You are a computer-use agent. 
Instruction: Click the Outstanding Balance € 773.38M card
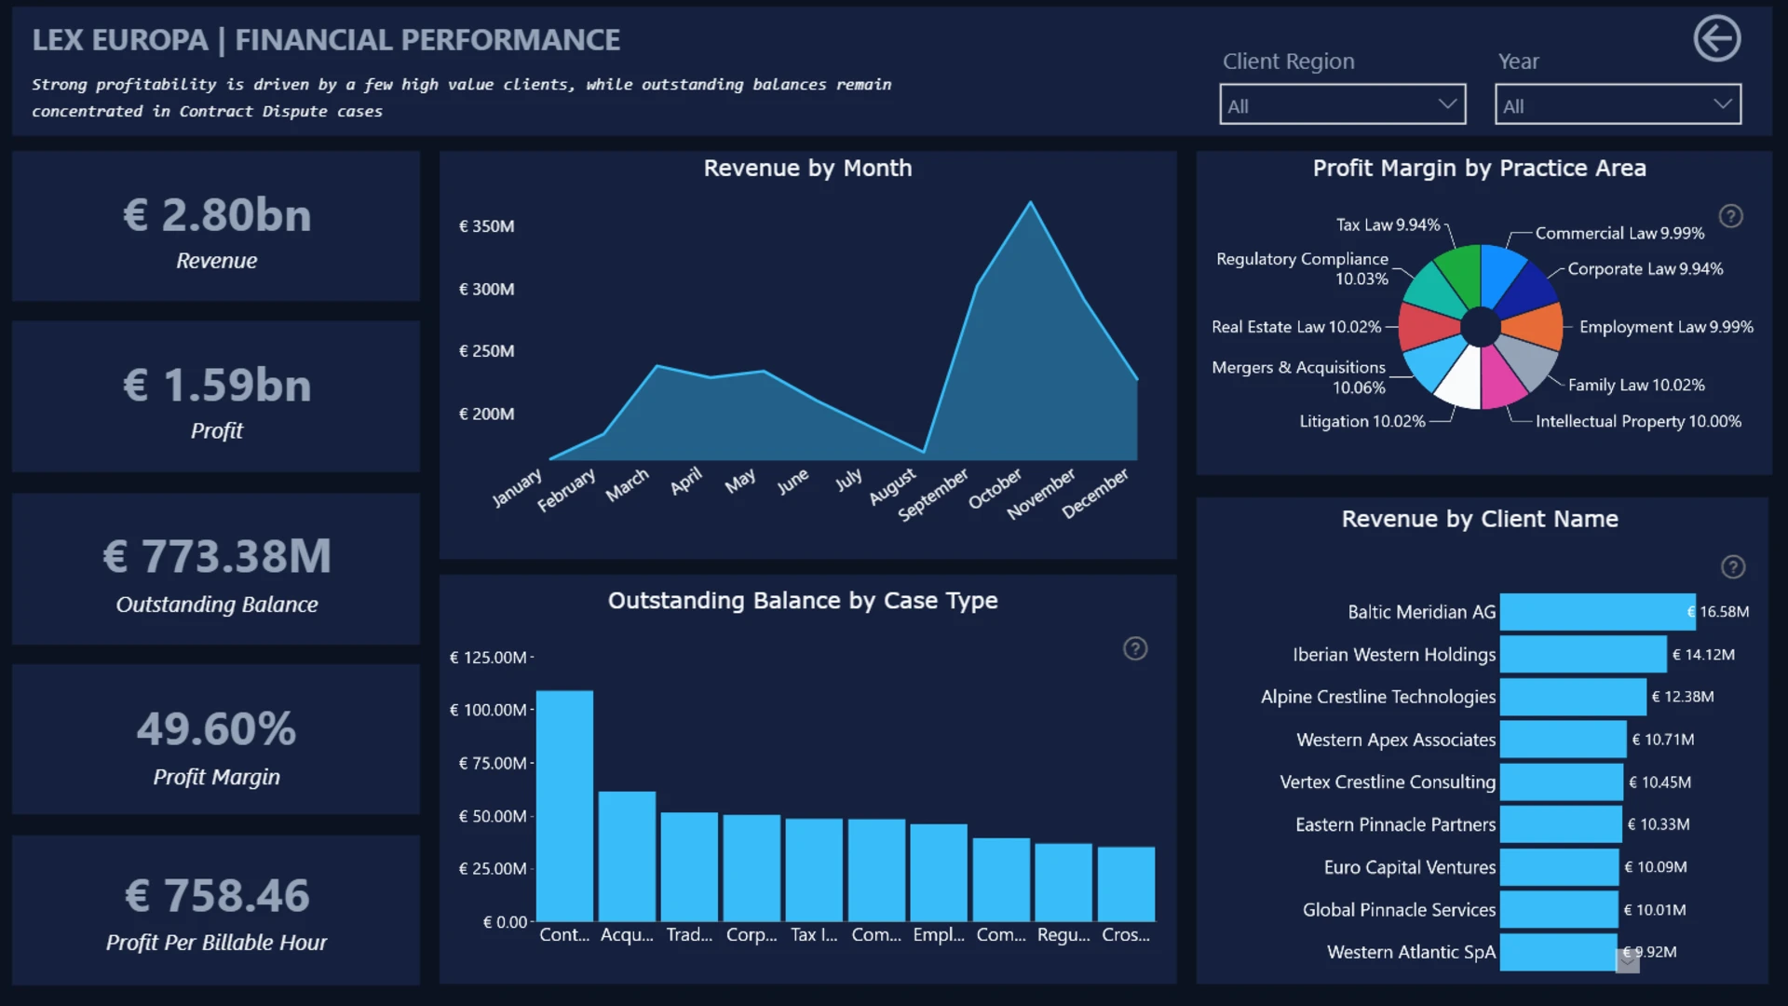click(x=216, y=569)
